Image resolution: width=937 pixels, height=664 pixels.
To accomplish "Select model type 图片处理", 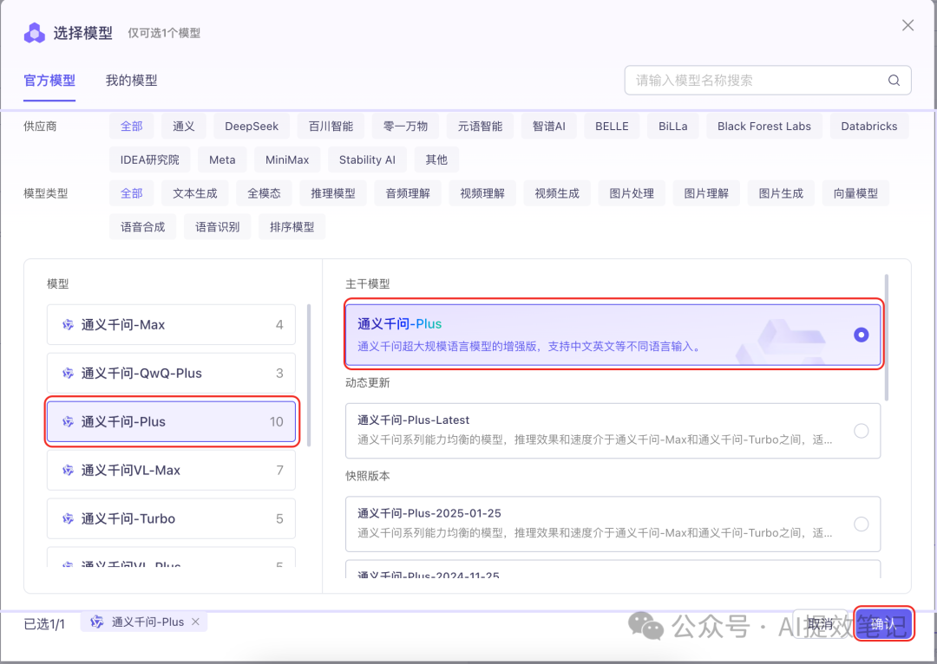I will [x=632, y=192].
